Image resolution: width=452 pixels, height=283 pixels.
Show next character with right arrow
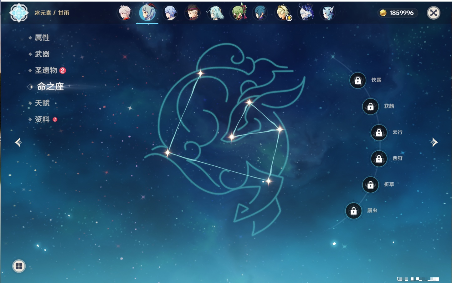click(434, 142)
